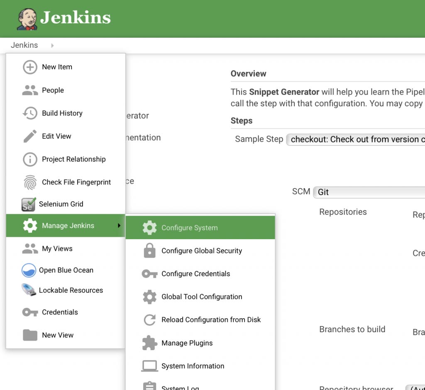425x390 pixels.
Task: Click the Selenium Grid icon
Action: [x=29, y=204]
